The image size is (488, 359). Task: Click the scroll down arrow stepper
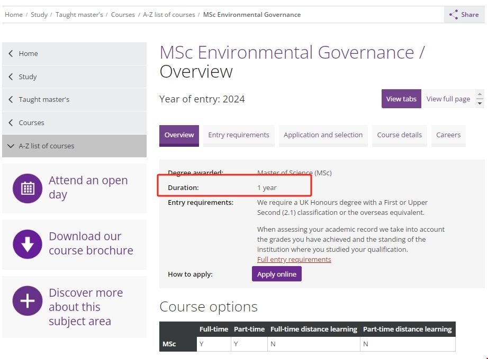480,103
